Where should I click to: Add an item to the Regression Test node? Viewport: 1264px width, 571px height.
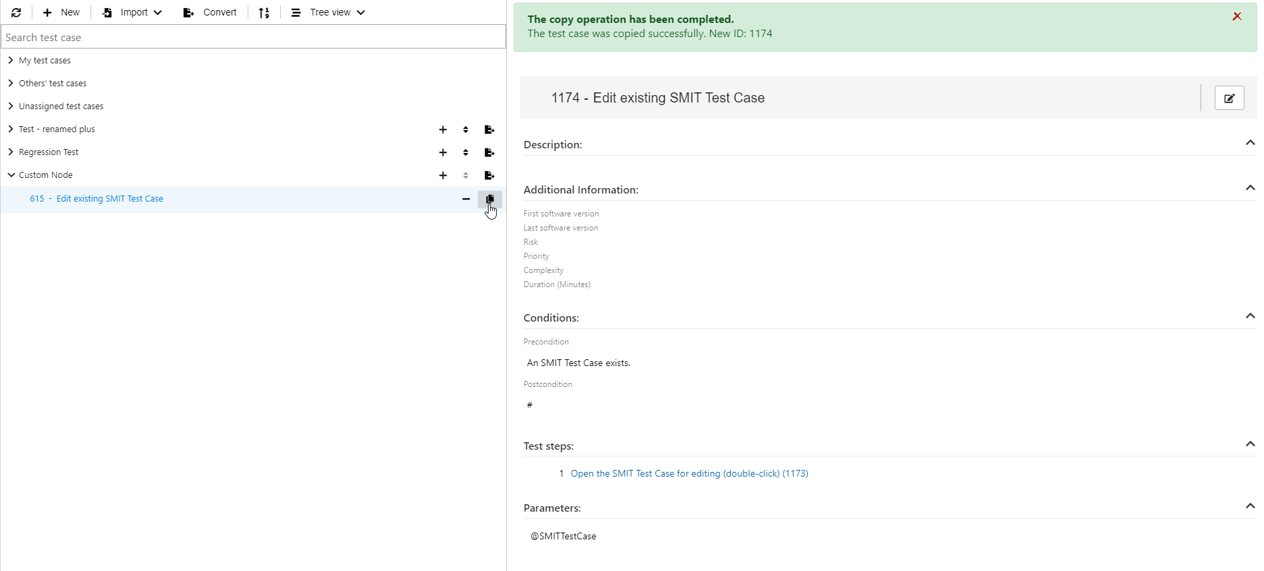click(443, 152)
